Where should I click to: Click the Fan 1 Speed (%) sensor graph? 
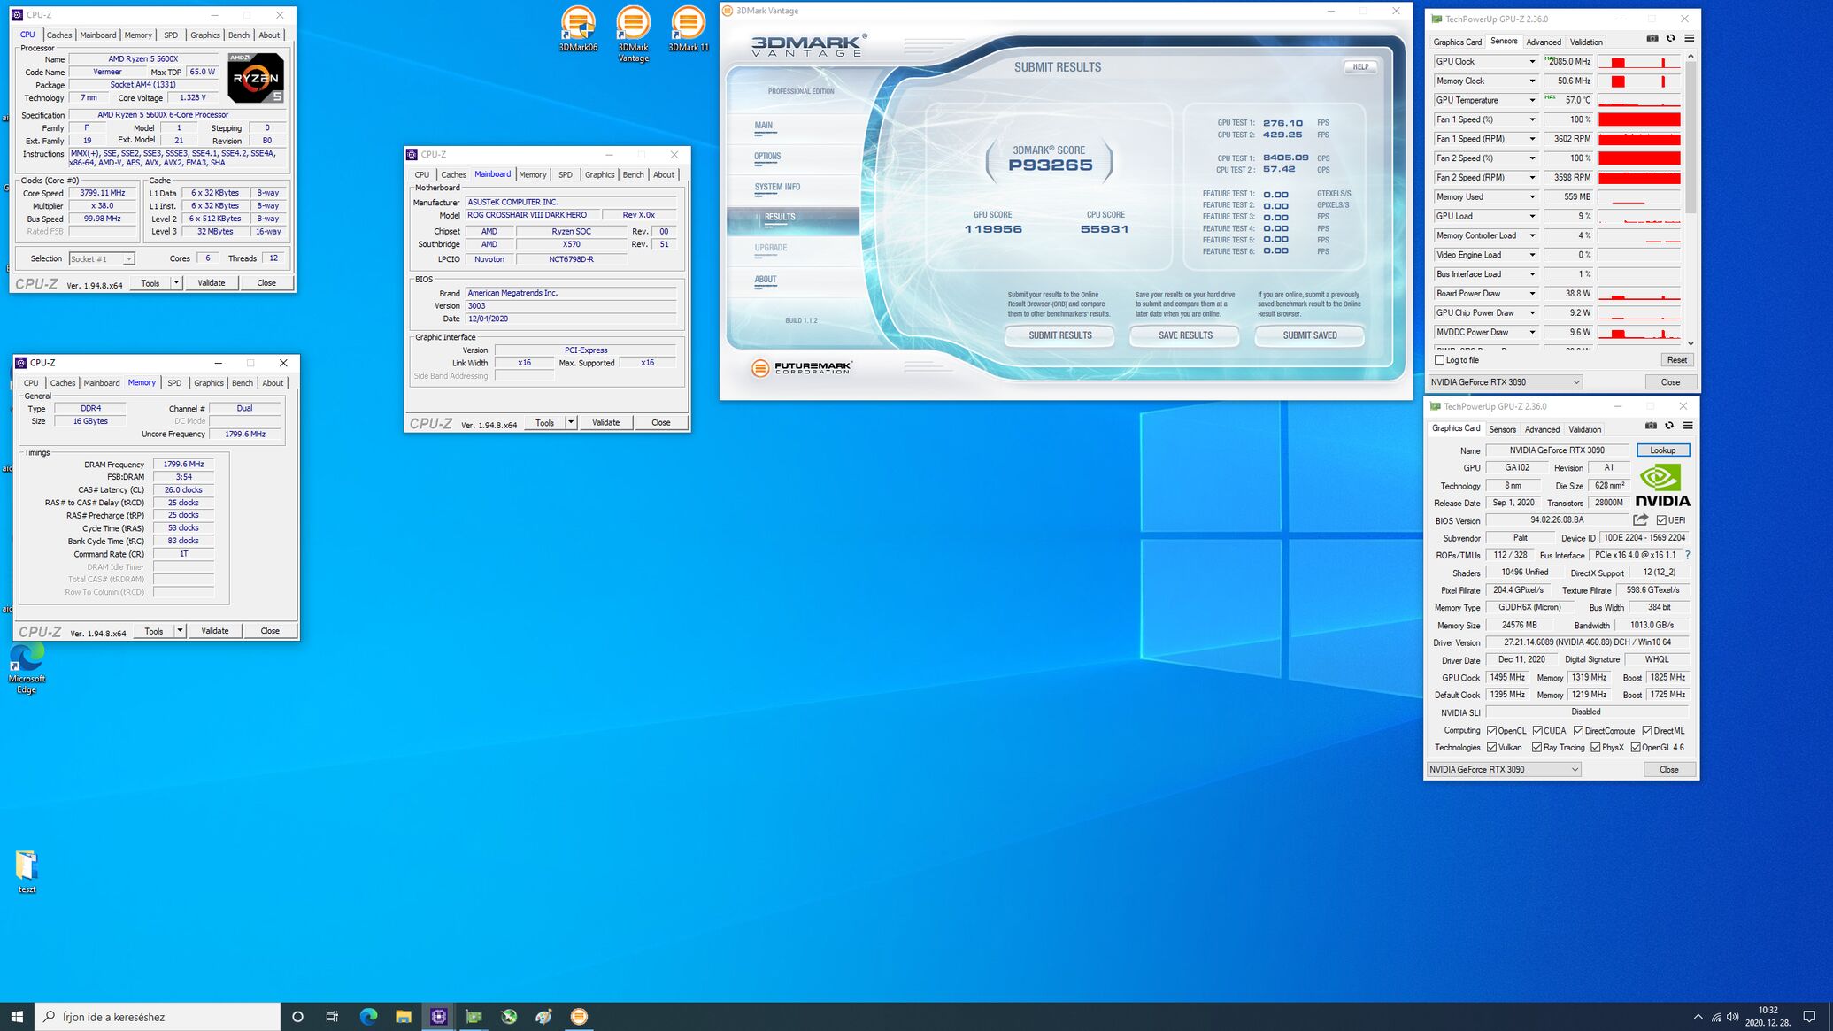[1638, 119]
